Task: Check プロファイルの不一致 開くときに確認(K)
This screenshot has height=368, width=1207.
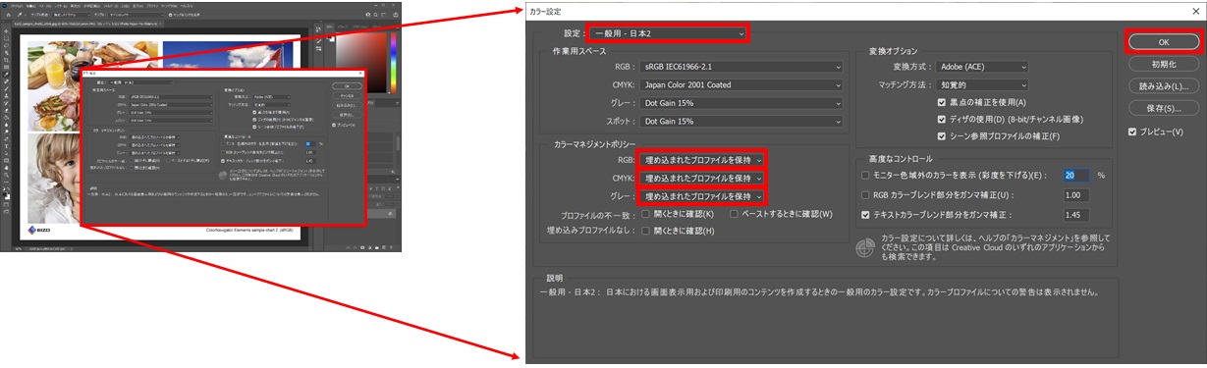Action: (x=645, y=213)
